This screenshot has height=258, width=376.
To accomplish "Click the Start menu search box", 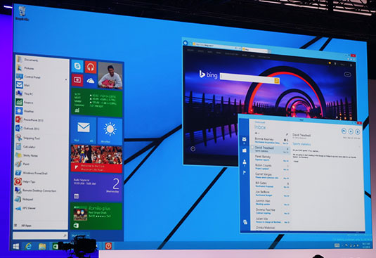I will [x=40, y=236].
